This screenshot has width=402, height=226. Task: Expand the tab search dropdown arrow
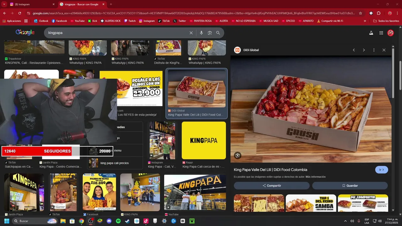point(4,4)
